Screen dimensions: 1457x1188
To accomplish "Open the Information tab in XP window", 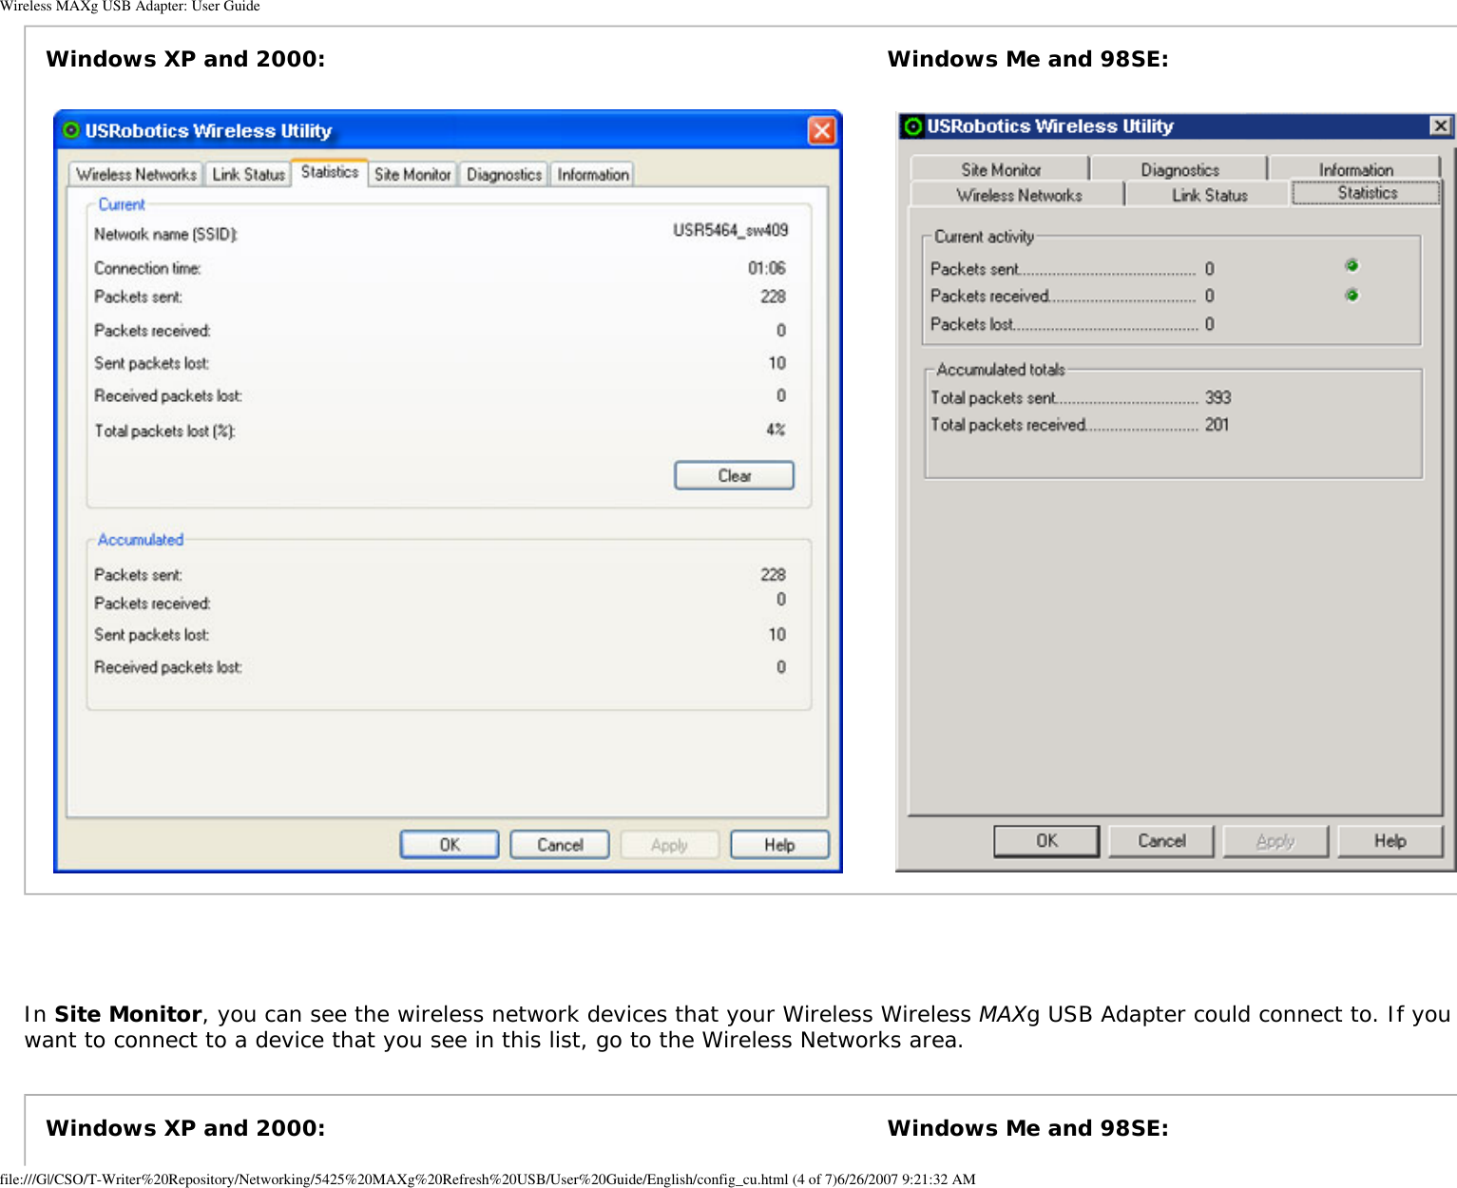I will [593, 175].
